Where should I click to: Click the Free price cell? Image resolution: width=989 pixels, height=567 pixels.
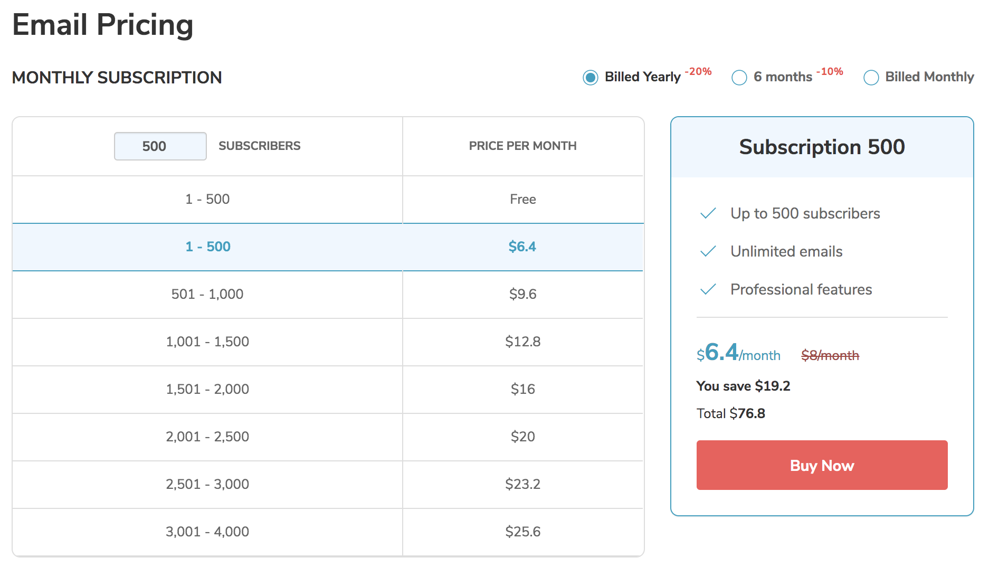522,199
